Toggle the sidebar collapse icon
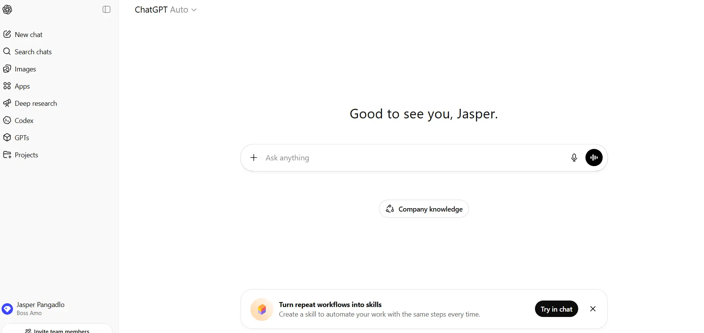The width and height of the screenshot is (704, 333). point(107,10)
